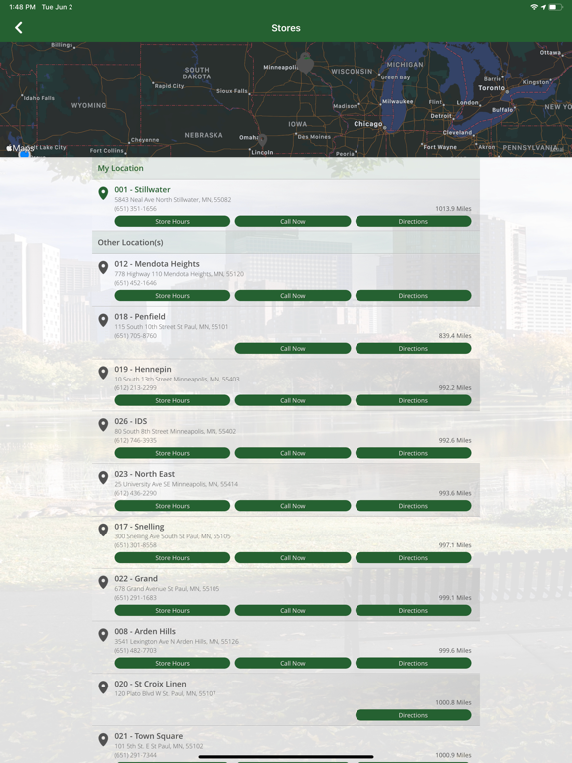Get Directions to Stillwater store

pyautogui.click(x=413, y=221)
